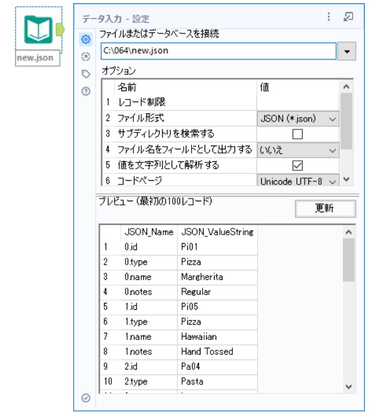The width and height of the screenshot is (369, 415).
Task: Click the preview table vertical scrollbar thumb
Action: click(x=349, y=260)
